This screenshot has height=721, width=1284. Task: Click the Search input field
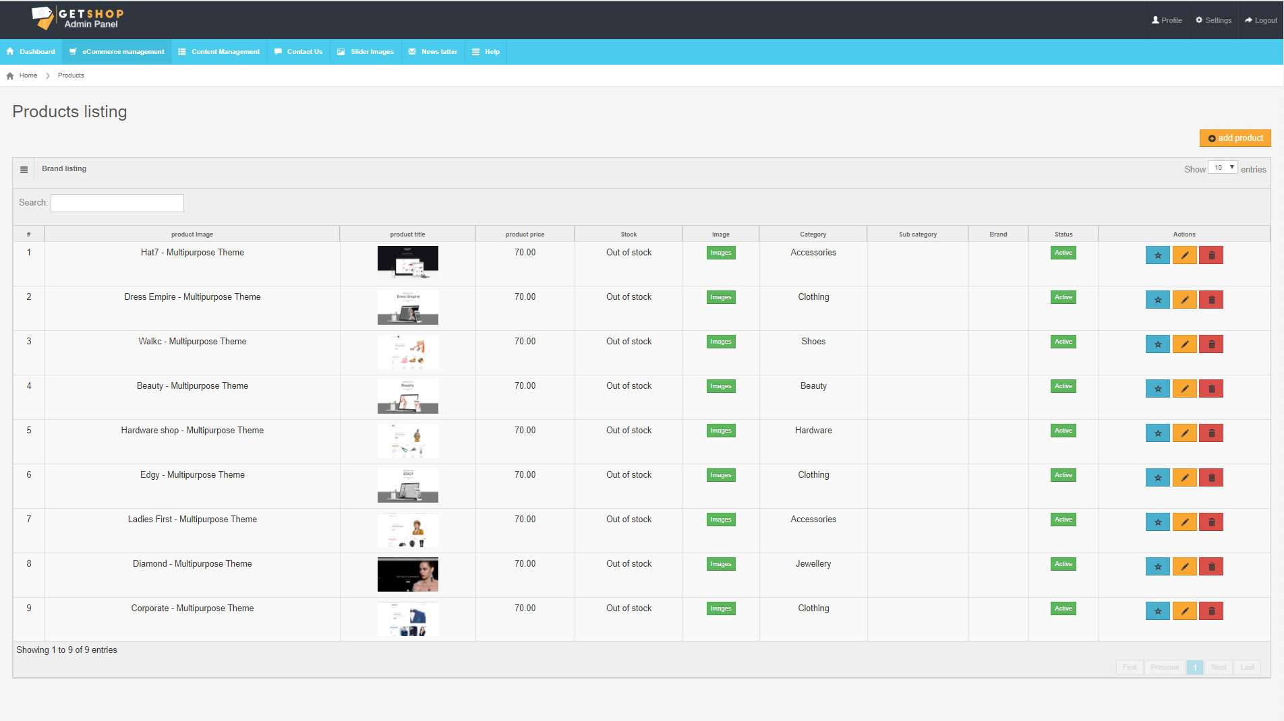pos(117,203)
